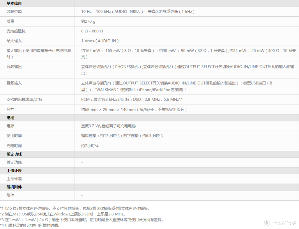This screenshot has width=299, height=229.
Task: Select the 约270 g value
Action: pos(88,21)
